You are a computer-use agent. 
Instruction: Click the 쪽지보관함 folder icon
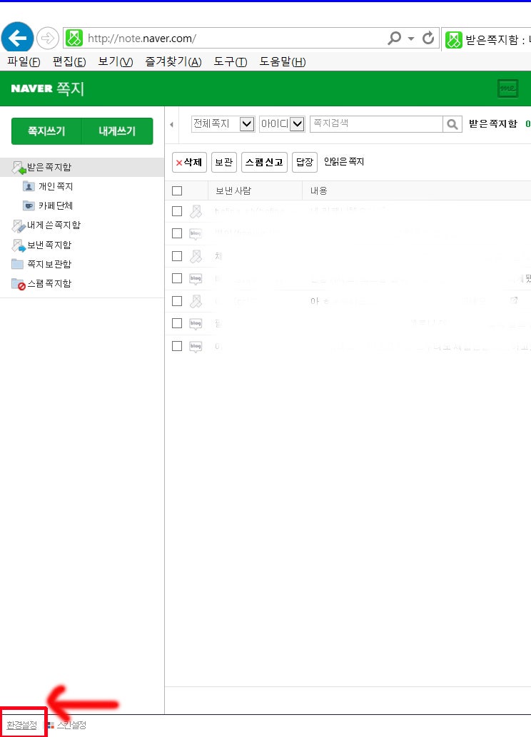coord(17,264)
